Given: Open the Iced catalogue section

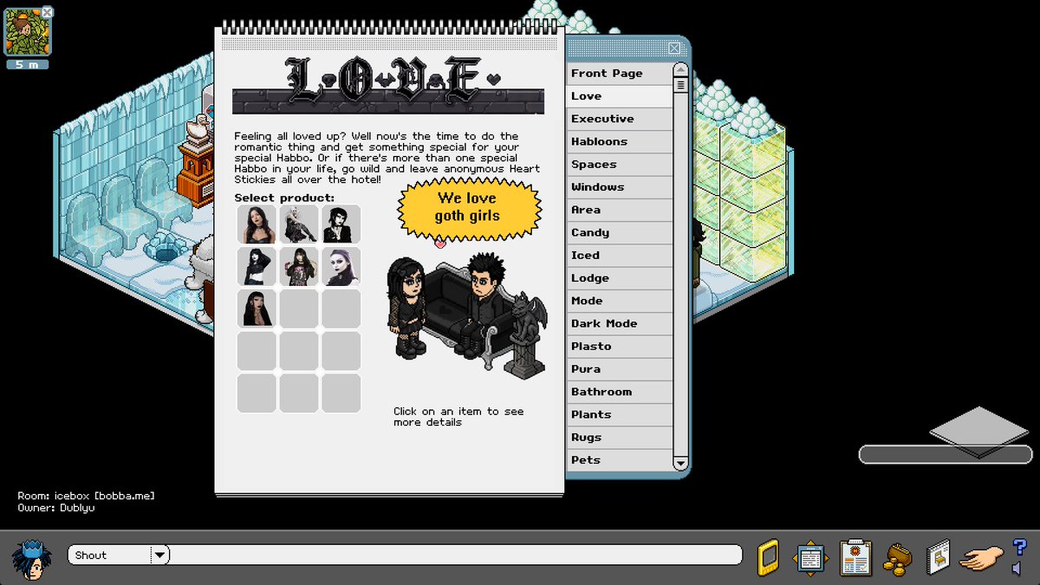Looking at the screenshot, I should pos(620,255).
